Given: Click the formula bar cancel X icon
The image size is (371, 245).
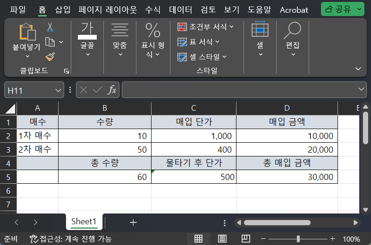Looking at the screenshot, I should pos(84,90).
